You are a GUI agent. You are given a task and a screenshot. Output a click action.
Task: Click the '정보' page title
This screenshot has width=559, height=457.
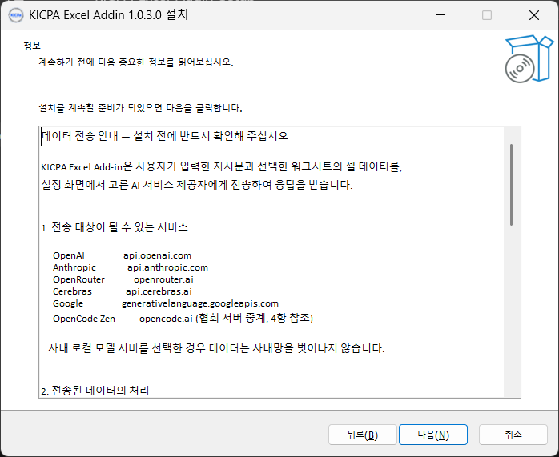[x=32, y=46]
